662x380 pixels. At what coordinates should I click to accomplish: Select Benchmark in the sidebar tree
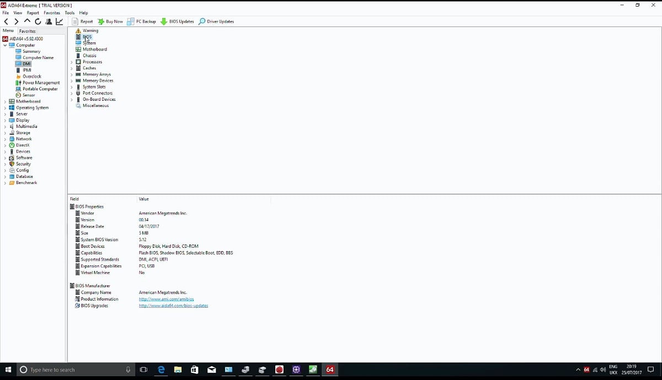point(26,183)
